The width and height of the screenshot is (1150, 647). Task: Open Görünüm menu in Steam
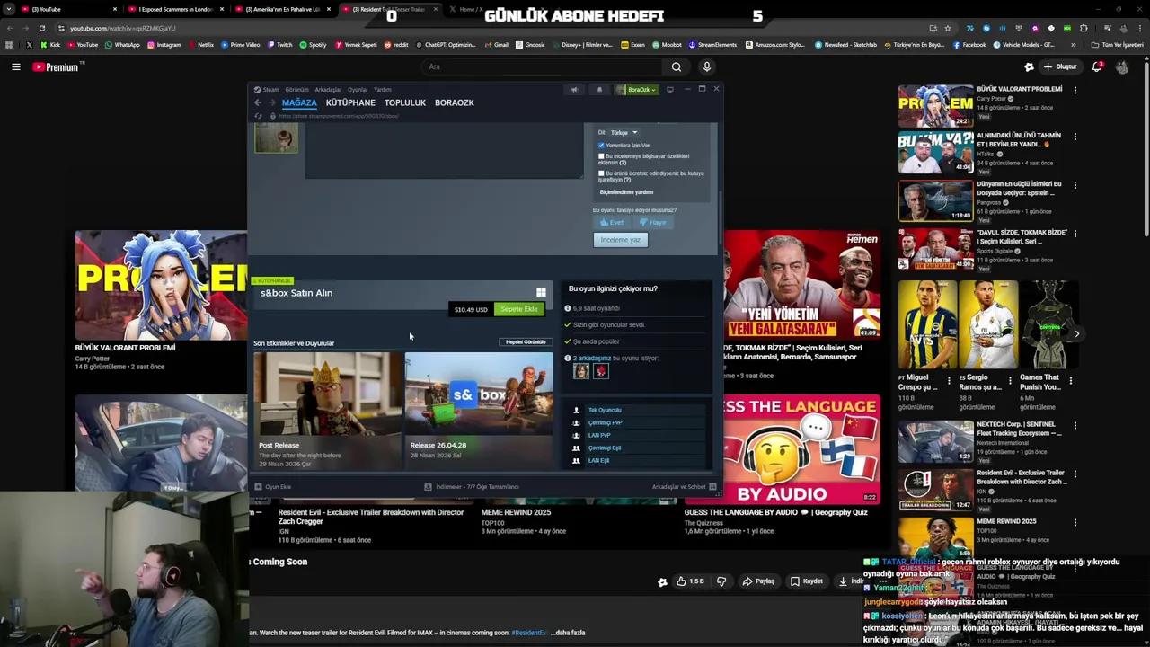296,90
